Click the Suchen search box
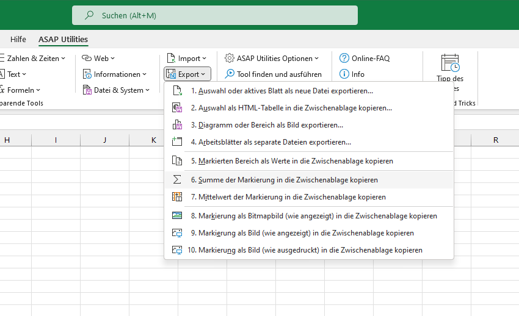The image size is (519, 316). click(215, 15)
